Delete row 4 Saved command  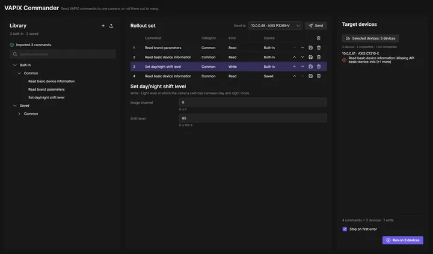point(319,76)
